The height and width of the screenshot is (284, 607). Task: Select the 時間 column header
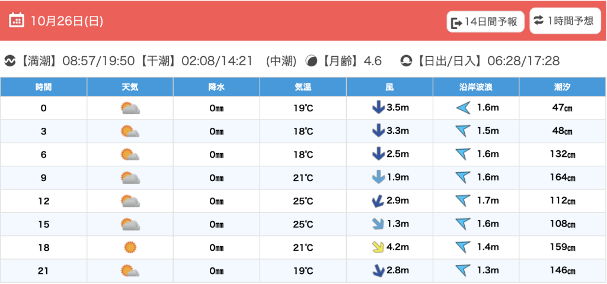click(x=43, y=87)
